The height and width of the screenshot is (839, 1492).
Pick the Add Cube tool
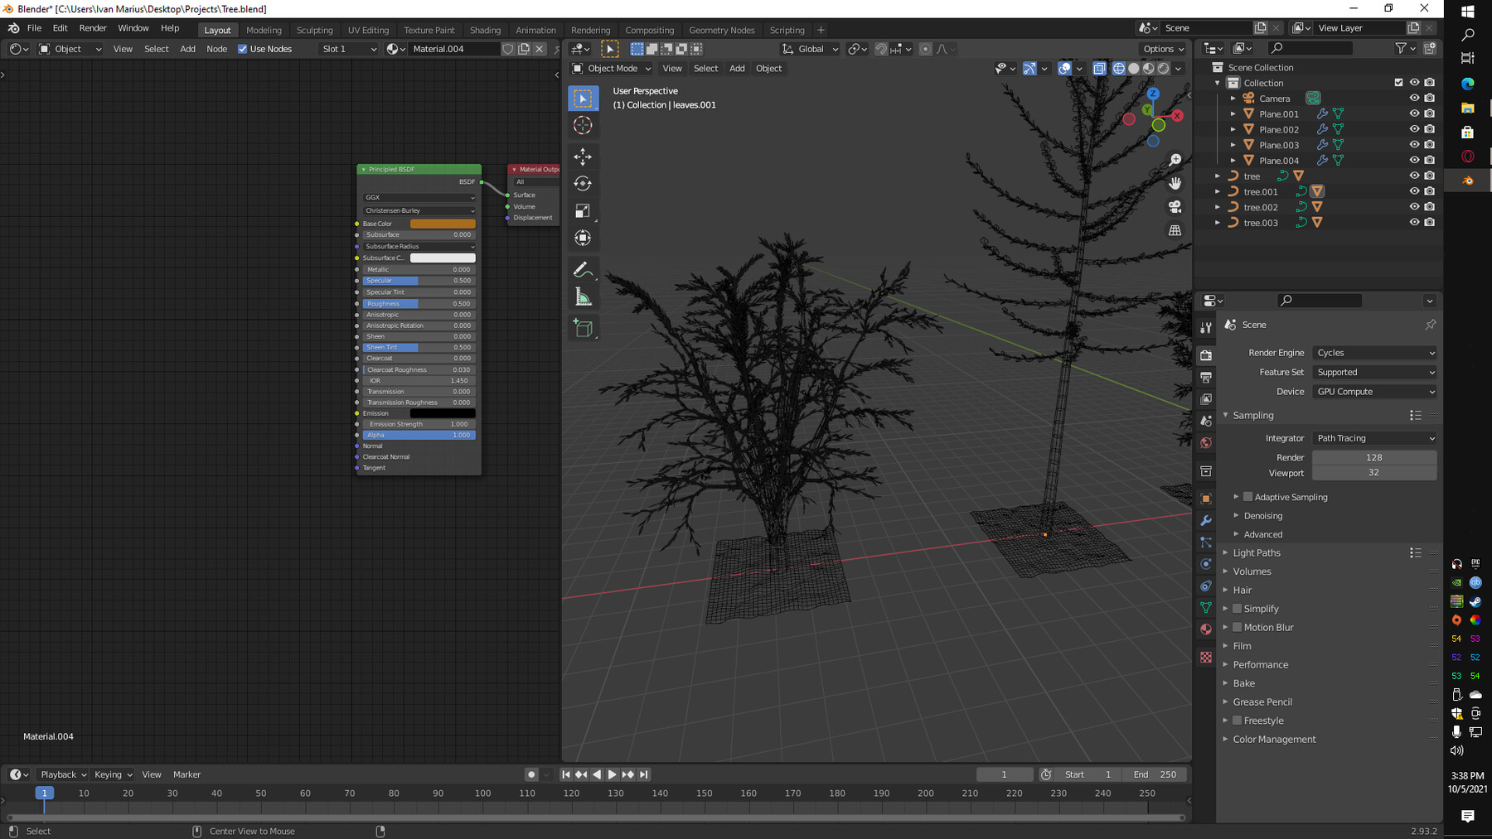coord(584,328)
